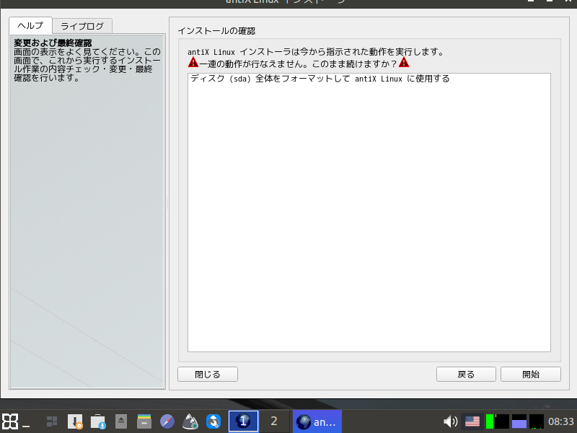Open the ライブログ tab
Image resolution: width=577 pixels, height=433 pixels.
[x=82, y=26]
